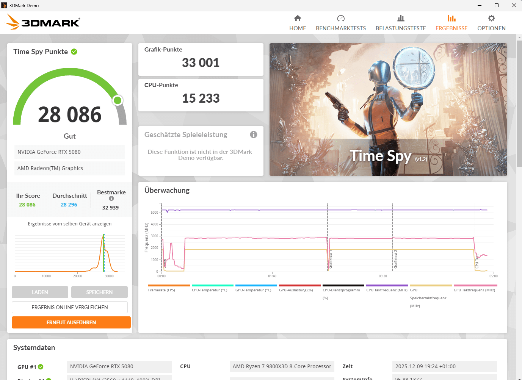
Task: Click AMD Ryzen 7 9800X3D CPU field
Action: tap(282, 366)
